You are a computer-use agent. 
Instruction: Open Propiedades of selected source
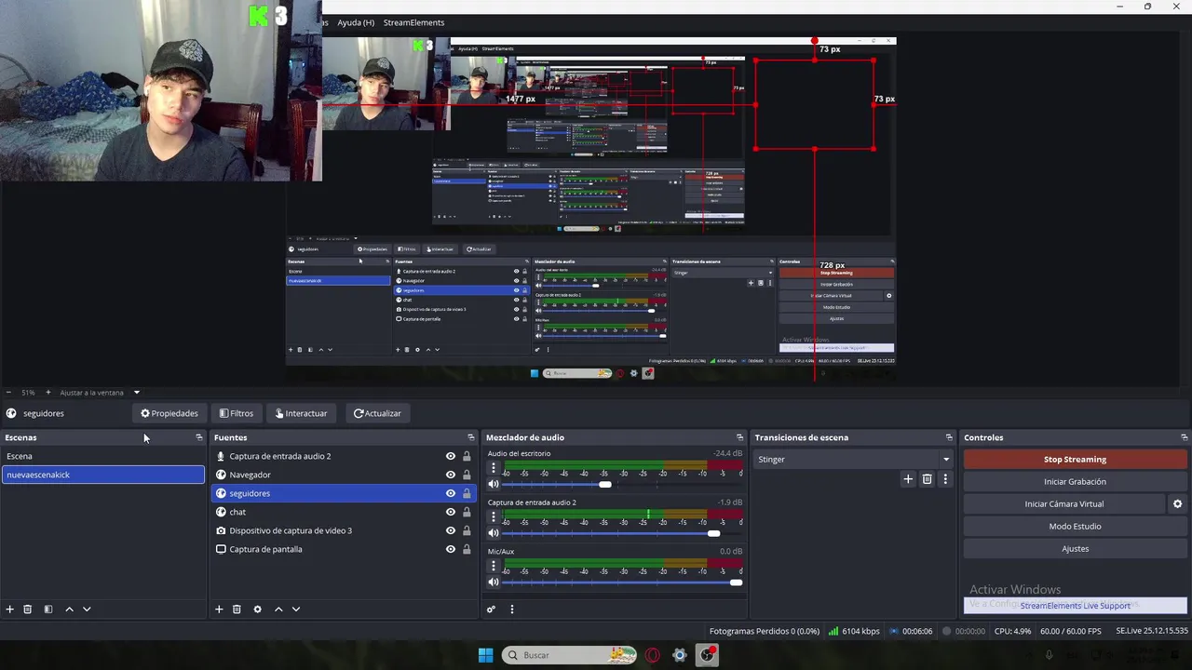click(x=169, y=413)
